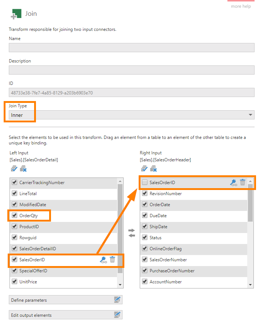263x330 pixels.
Task: Click the edit icon on Define parameters
Action: point(117,300)
